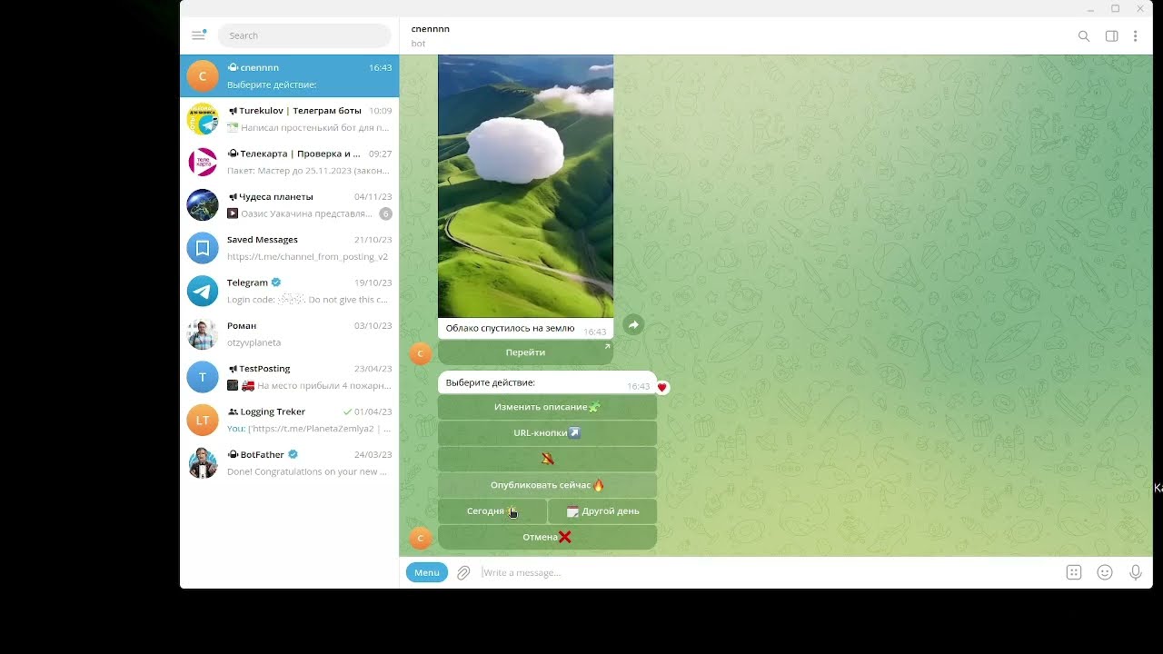Open the Logging Treker group row
The image size is (1163, 654).
289,420
